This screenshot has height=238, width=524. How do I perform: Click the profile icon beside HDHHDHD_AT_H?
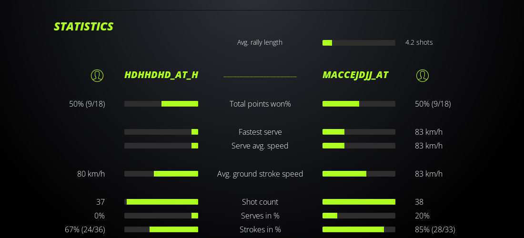tap(97, 76)
